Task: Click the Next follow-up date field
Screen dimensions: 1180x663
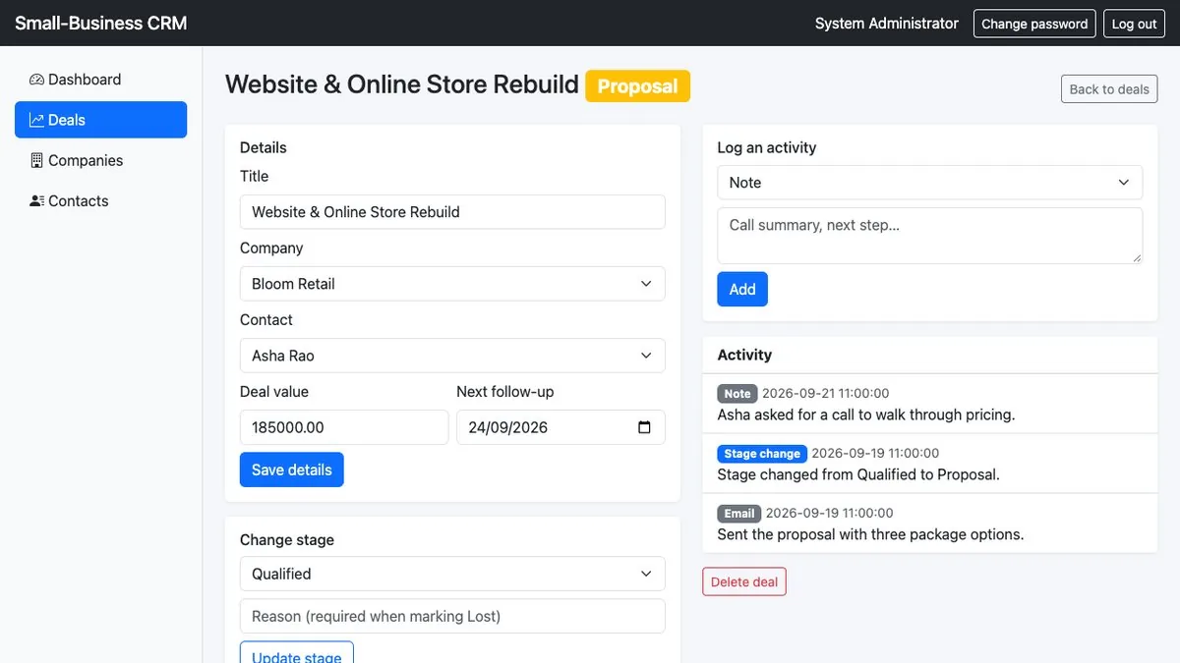Action: click(560, 427)
